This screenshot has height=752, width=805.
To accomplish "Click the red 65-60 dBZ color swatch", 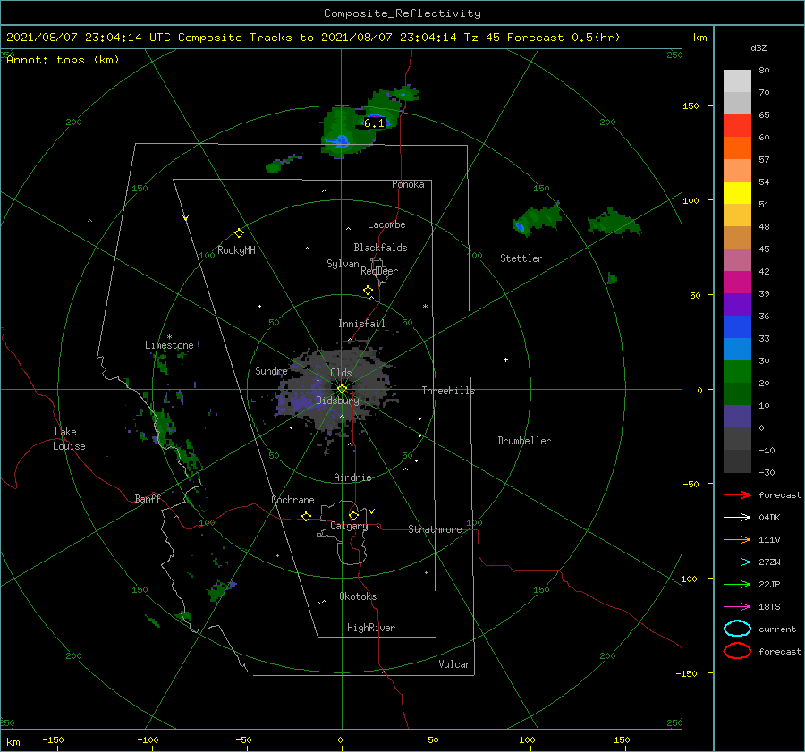I will pyautogui.click(x=737, y=126).
